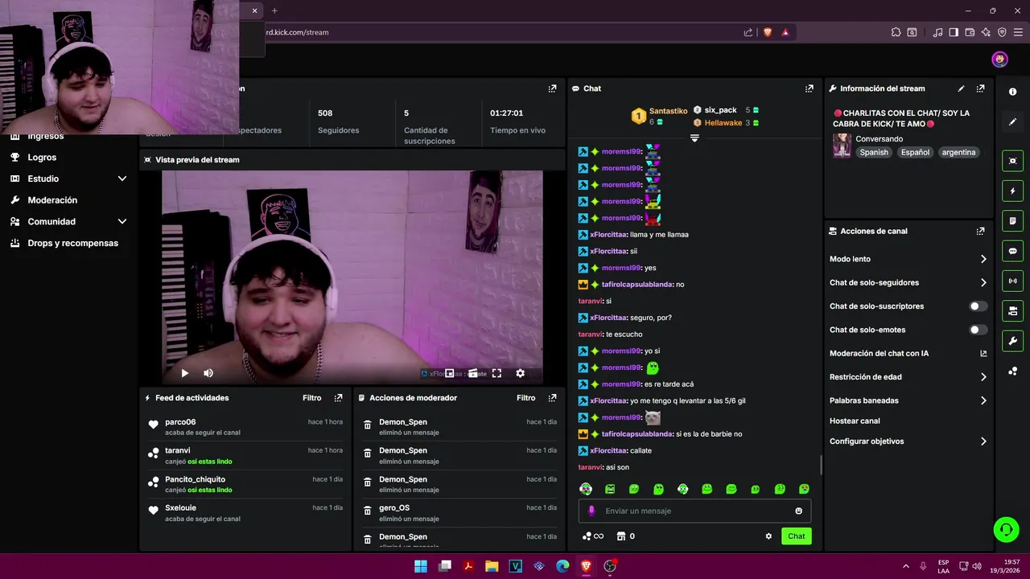
Task: Click the pencil icon in right toolbar
Action: pyautogui.click(x=1012, y=122)
